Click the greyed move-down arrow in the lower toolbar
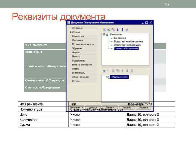Screen dimensions: 196x147 coord(127,71)
